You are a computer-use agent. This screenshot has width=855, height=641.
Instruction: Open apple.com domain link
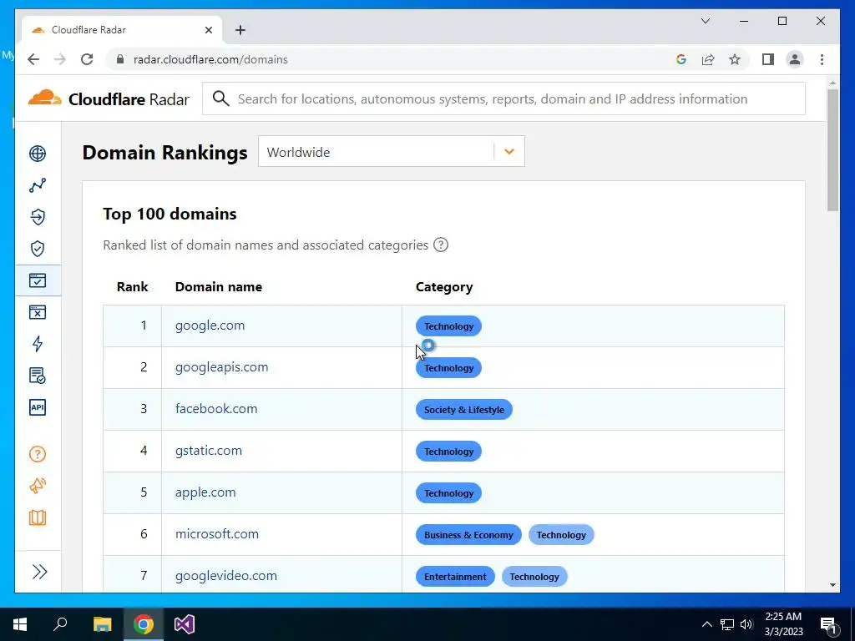(x=205, y=492)
